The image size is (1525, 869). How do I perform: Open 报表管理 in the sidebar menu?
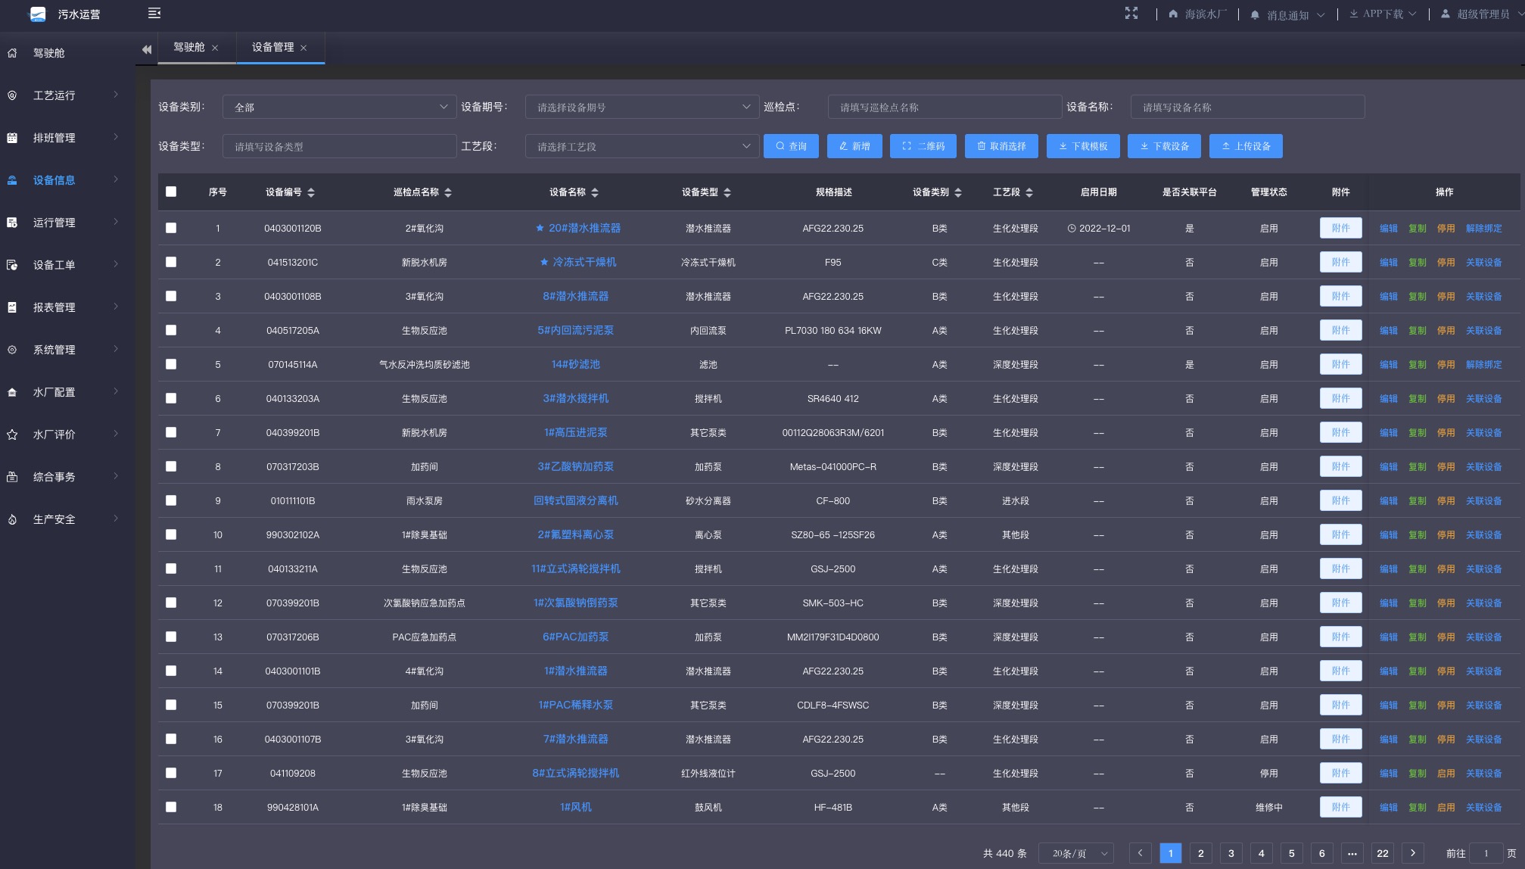(67, 307)
